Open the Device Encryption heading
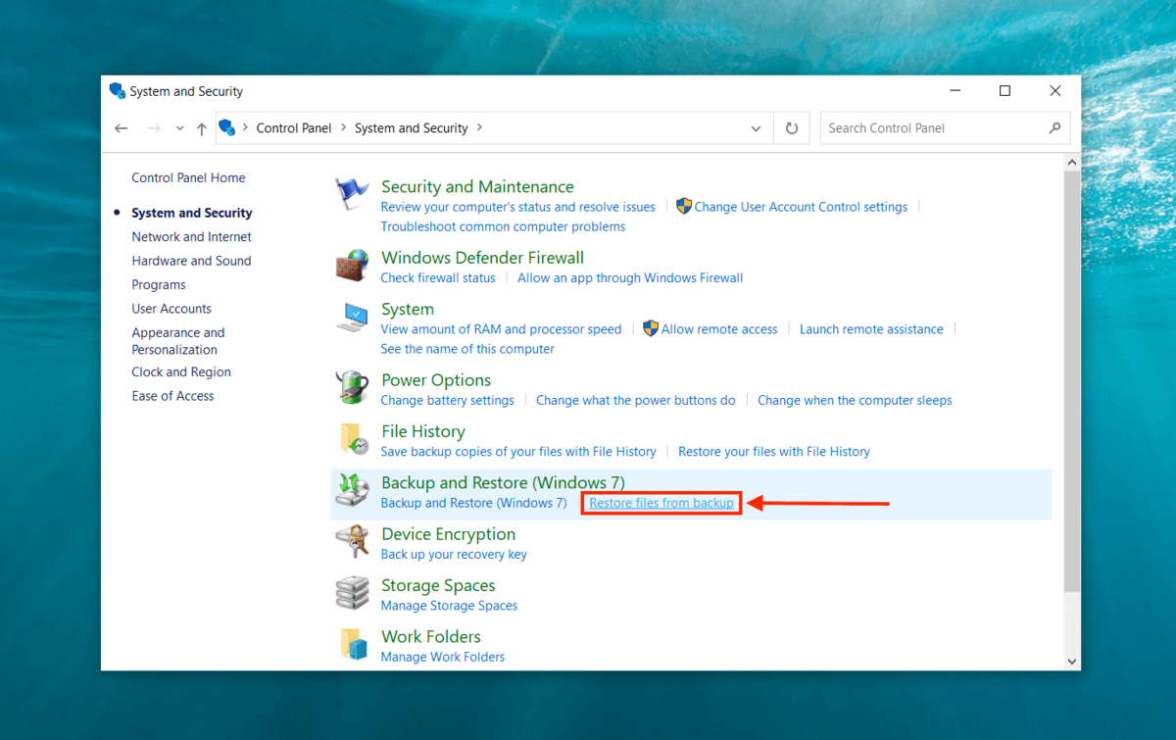This screenshot has height=740, width=1176. (x=448, y=534)
